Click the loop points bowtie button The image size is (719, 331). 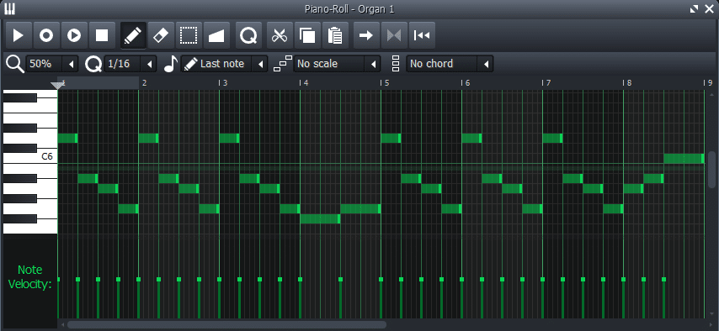coord(394,35)
